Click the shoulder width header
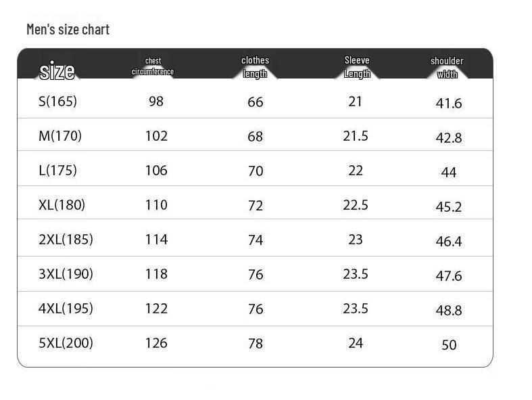 pyautogui.click(x=447, y=68)
